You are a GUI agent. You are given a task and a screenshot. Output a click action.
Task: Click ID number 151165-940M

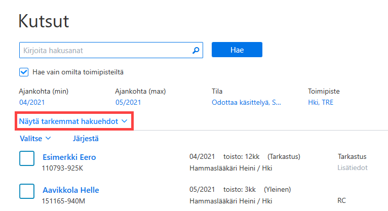63,201
